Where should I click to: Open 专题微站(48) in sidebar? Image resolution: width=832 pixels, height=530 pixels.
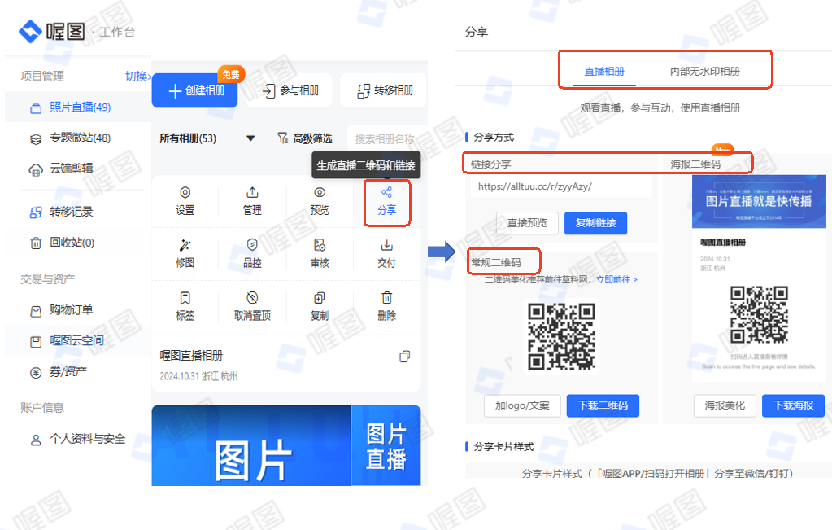pyautogui.click(x=79, y=138)
